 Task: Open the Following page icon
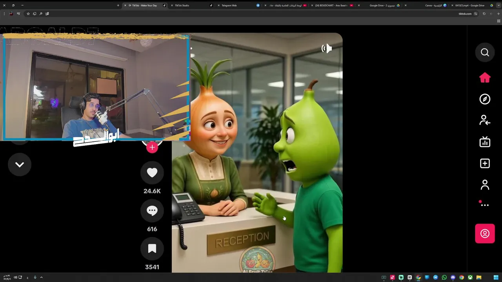[485, 120]
